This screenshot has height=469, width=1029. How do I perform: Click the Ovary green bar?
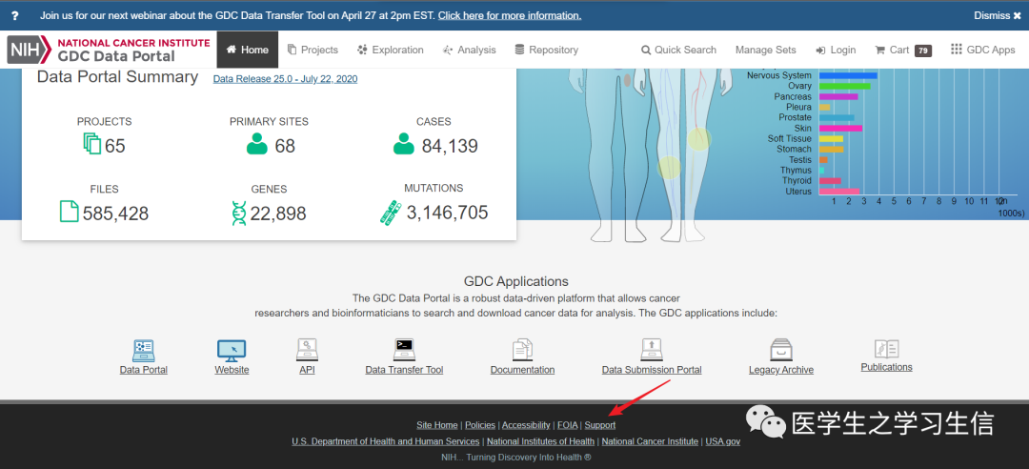coord(844,86)
